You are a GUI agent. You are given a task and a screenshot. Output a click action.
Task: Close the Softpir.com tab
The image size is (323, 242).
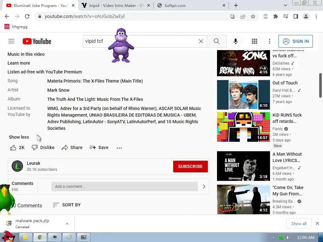(224, 6)
